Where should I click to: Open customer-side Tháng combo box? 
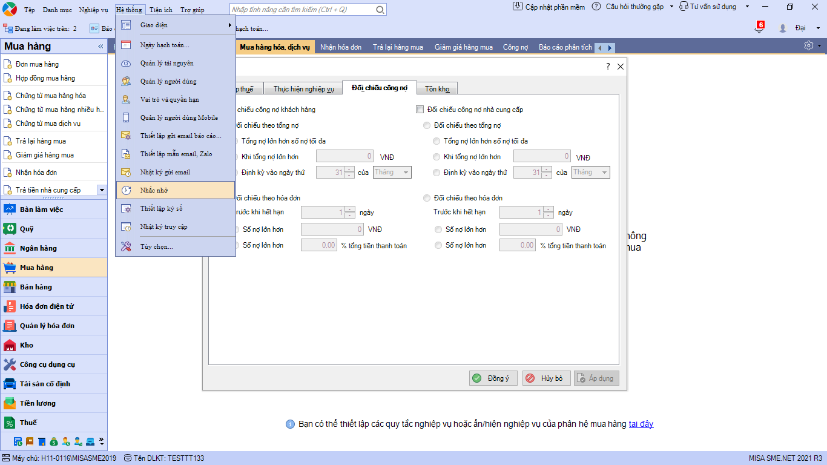coord(392,173)
